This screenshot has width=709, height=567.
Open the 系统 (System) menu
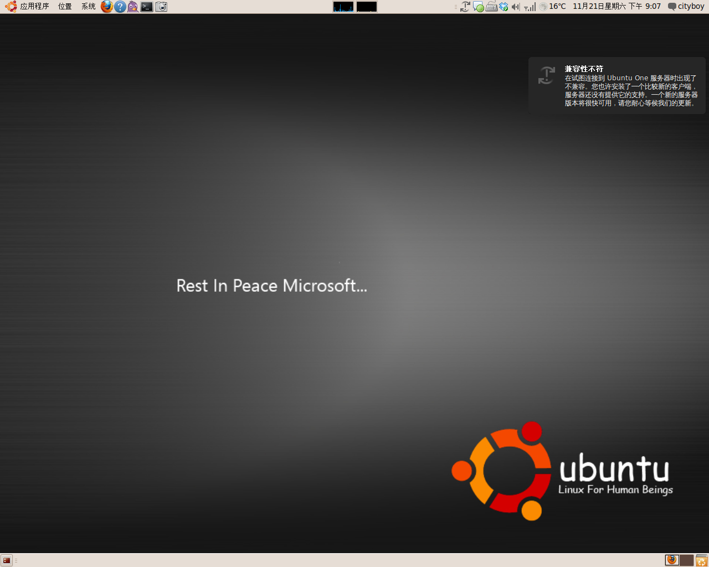coord(88,7)
